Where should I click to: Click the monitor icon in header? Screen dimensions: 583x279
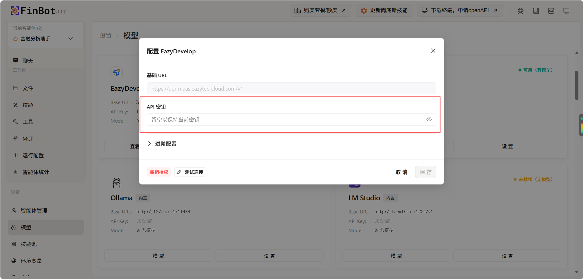click(x=566, y=11)
